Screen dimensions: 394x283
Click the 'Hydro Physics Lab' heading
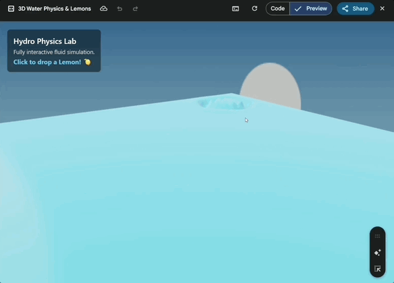(45, 41)
